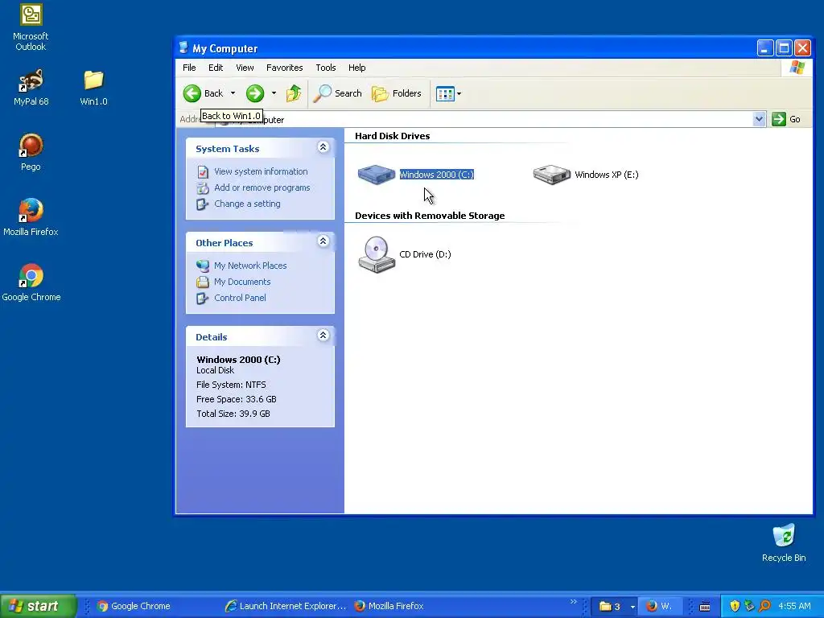Open Control Panel link
824x618 pixels.
(x=240, y=298)
